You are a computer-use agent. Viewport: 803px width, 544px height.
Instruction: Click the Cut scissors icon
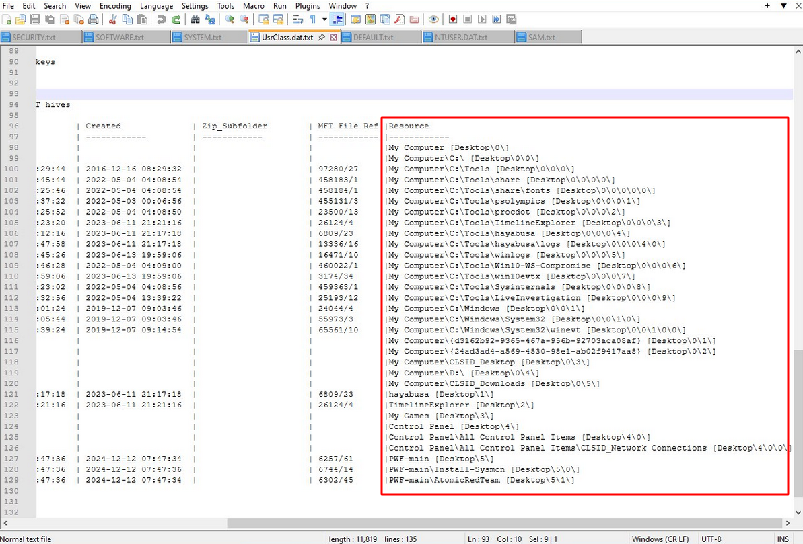click(x=112, y=20)
